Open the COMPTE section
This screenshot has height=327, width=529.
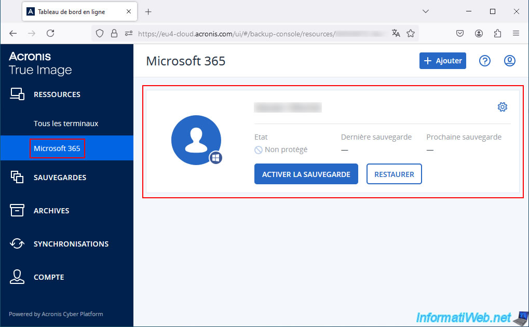[49, 277]
